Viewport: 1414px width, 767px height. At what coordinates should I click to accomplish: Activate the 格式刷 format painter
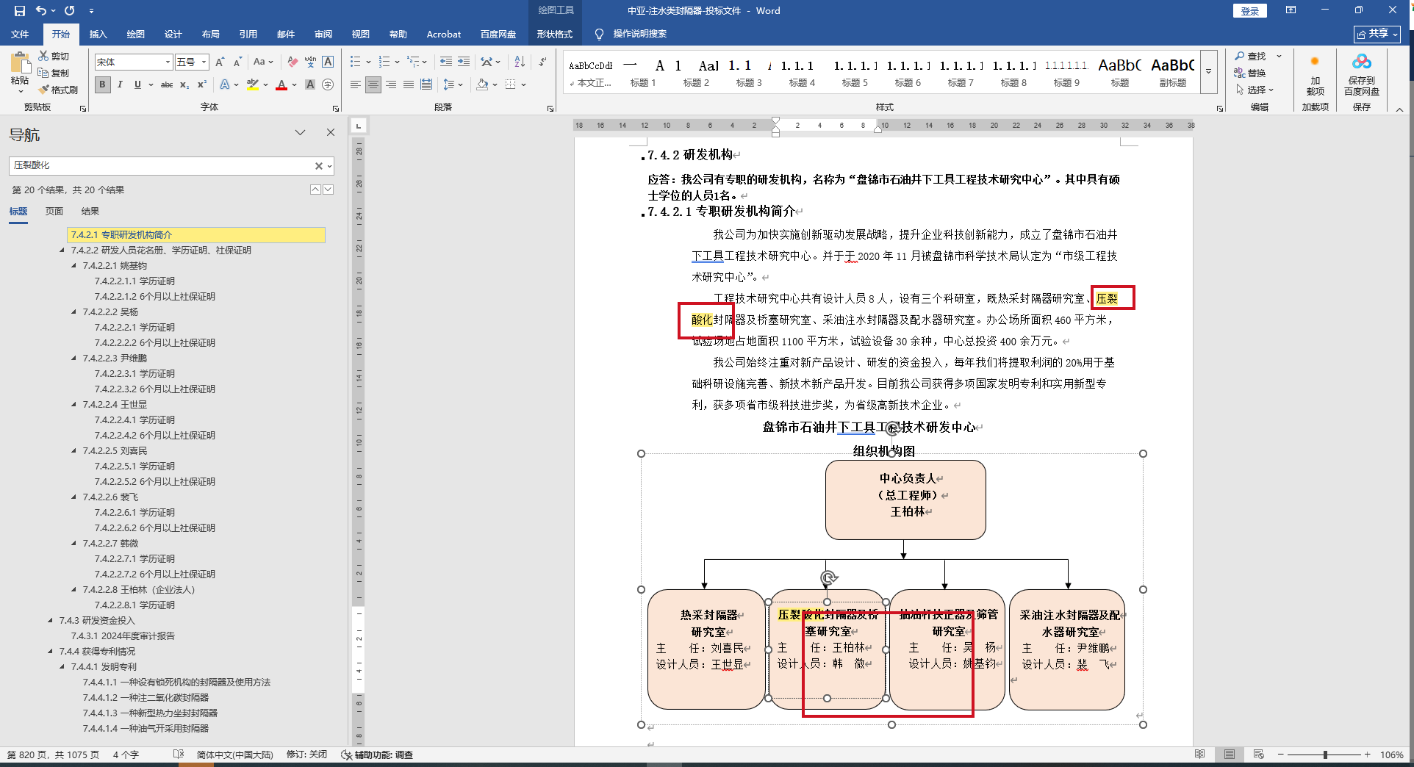tap(59, 90)
